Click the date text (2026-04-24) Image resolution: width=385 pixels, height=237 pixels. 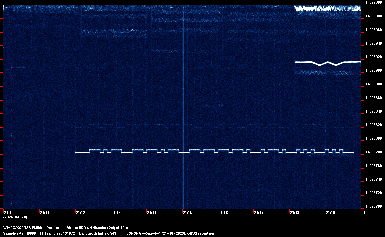(x=15, y=217)
